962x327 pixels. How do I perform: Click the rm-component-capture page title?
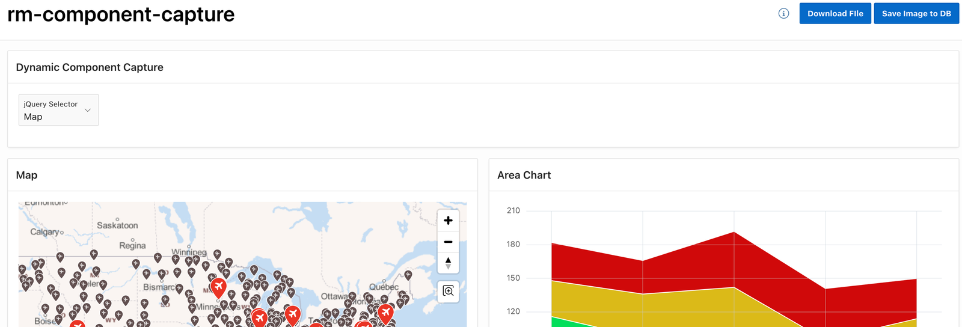pos(121,14)
